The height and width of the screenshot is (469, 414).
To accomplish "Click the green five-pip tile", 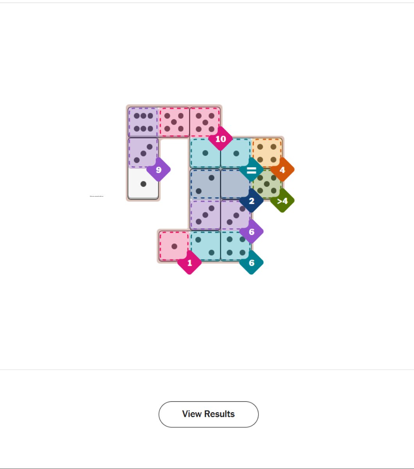I will tap(267, 184).
